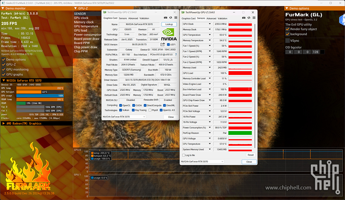This screenshot has height=200, width=345.
Task: Toggle DirectML checkbox in GPU-Z
Action: click(x=164, y=105)
